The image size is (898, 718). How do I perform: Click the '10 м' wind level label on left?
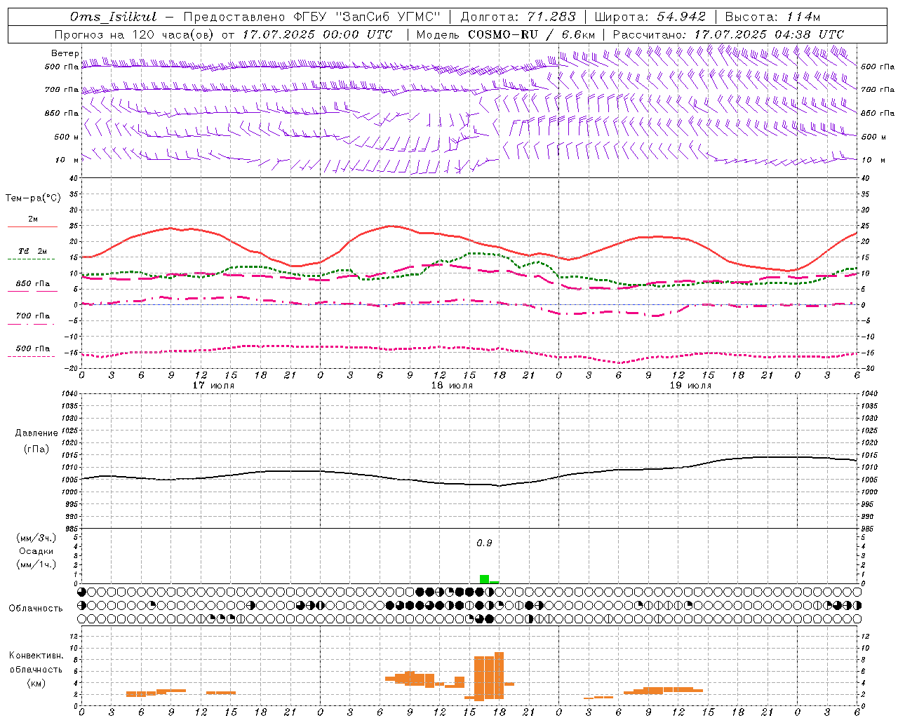tap(67, 160)
